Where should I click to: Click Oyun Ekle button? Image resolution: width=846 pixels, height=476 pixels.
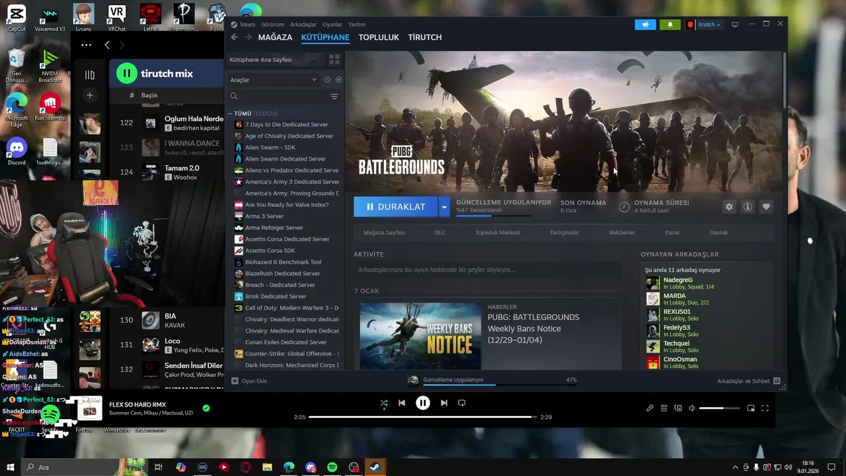pos(249,381)
